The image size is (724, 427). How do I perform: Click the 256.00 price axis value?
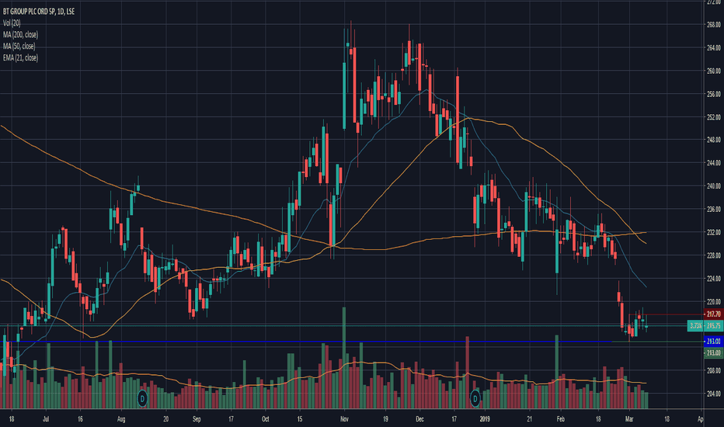click(714, 94)
